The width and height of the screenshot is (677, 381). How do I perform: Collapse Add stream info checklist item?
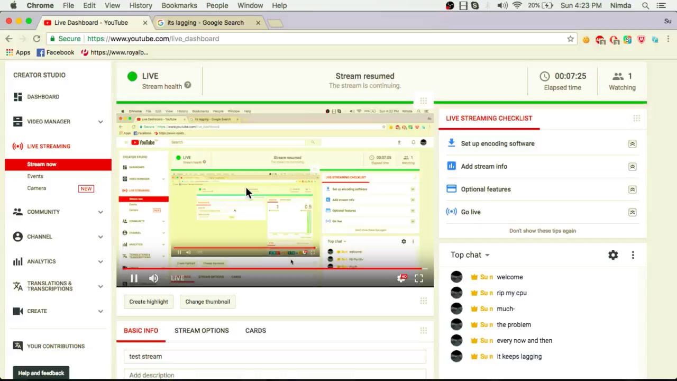(632, 167)
